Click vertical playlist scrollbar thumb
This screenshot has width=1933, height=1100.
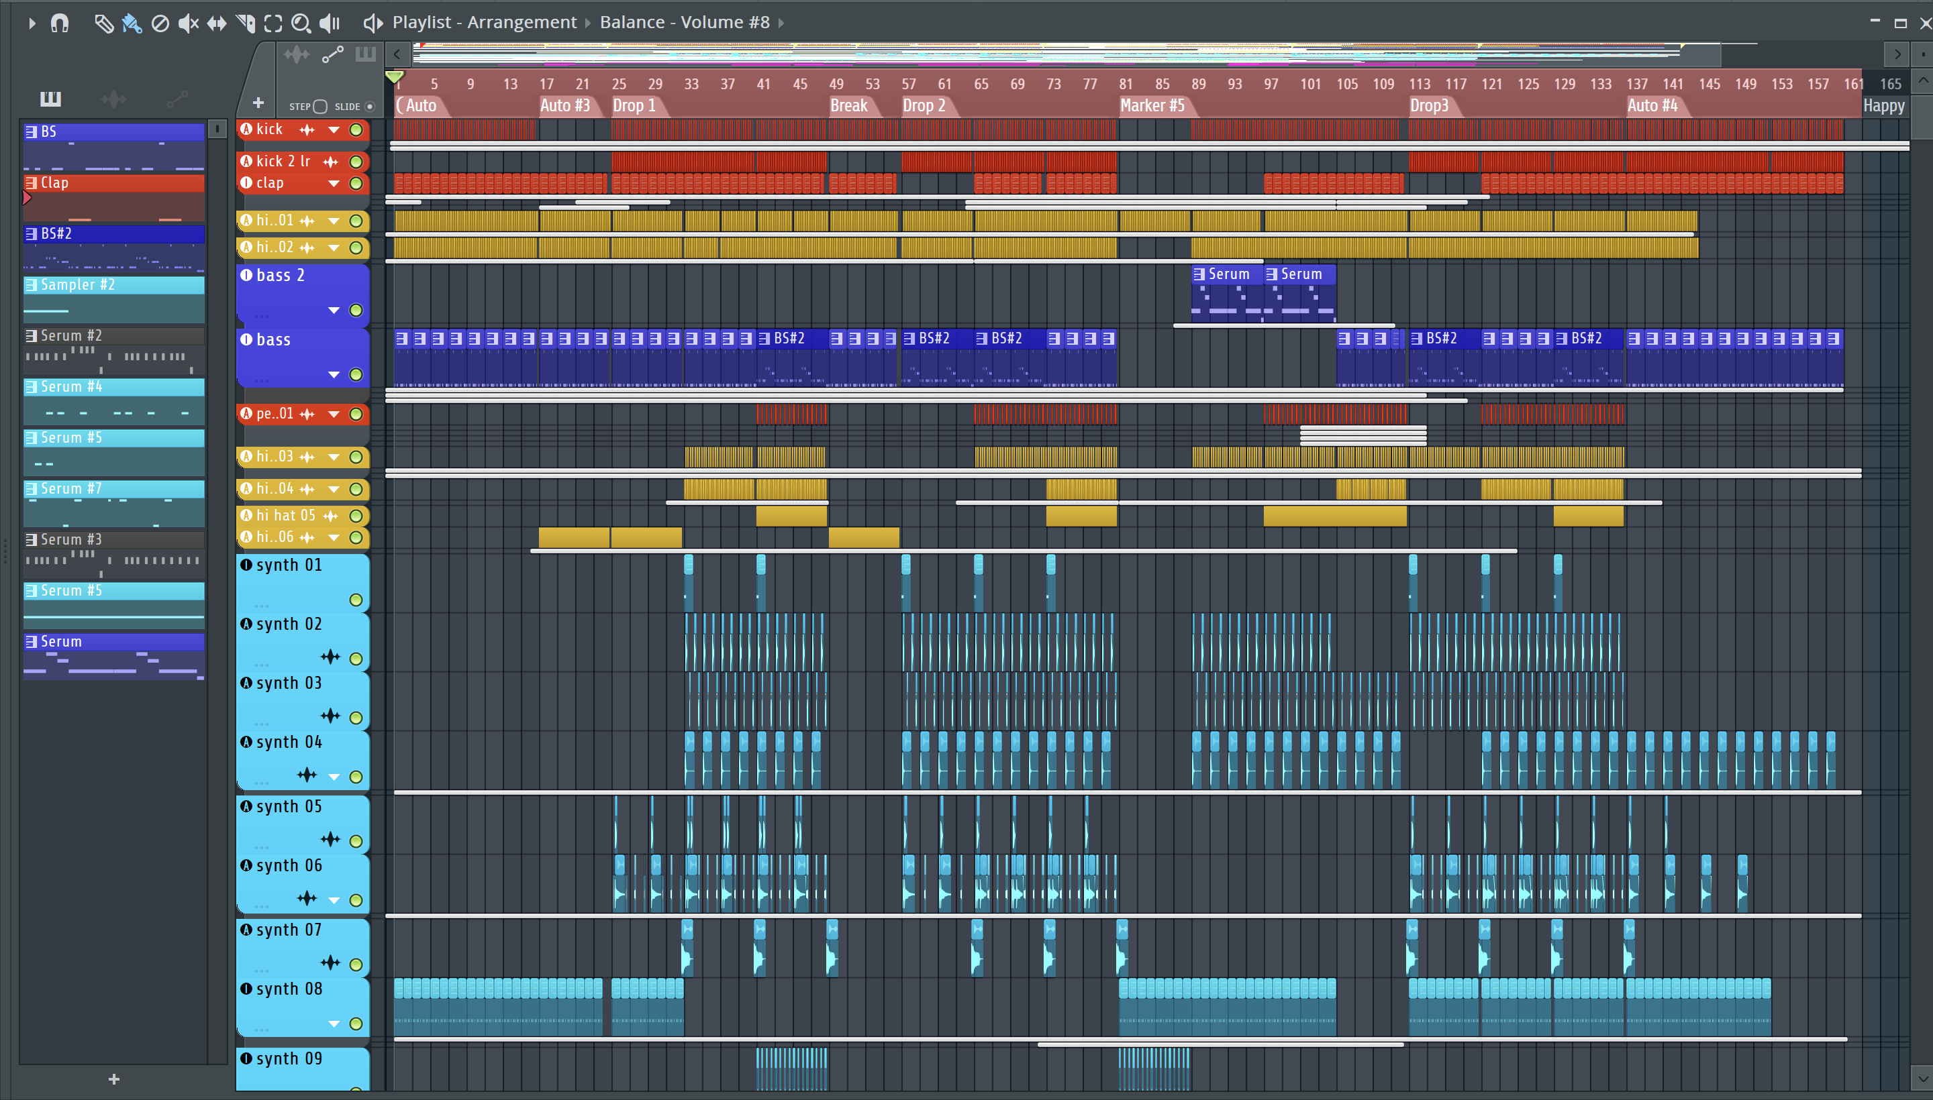coord(1922,117)
